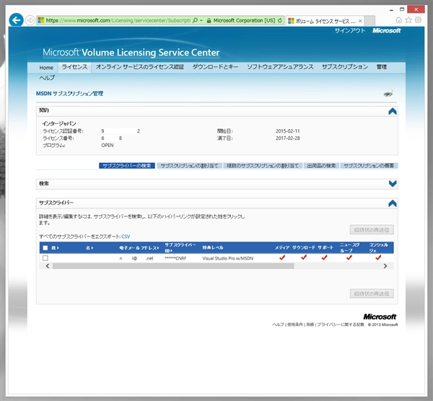This screenshot has height=401, width=433.
Task: Click the browser forward arrow button
Action: pos(30,20)
